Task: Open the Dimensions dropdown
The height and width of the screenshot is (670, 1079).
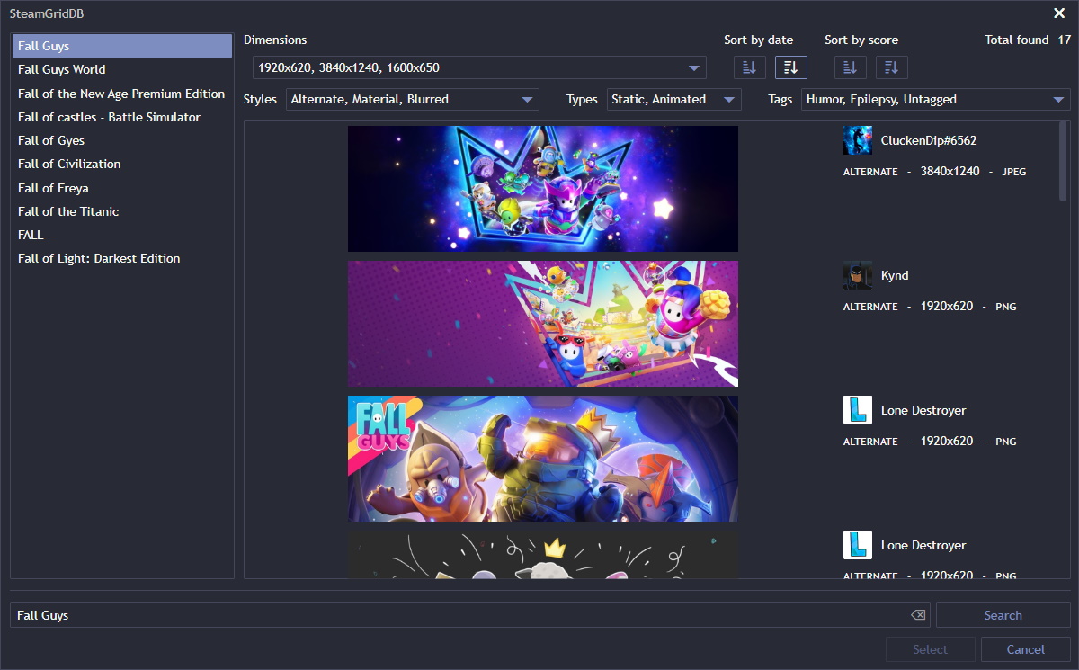Action: [479, 67]
